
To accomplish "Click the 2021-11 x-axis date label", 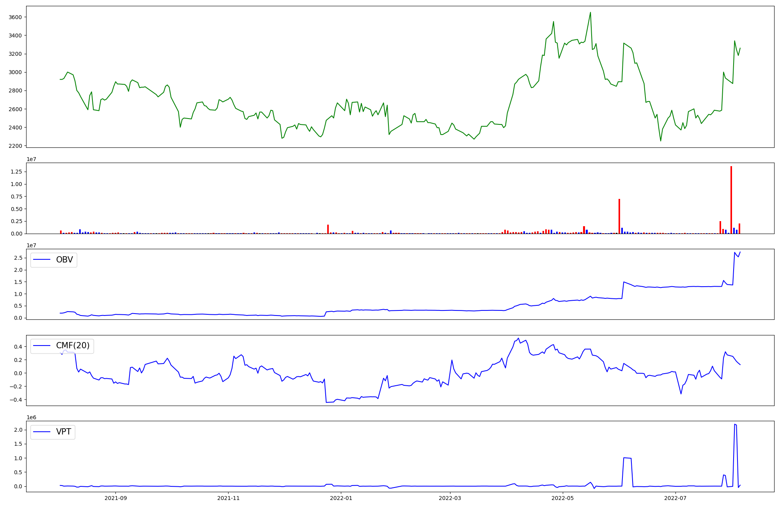I will click(228, 498).
